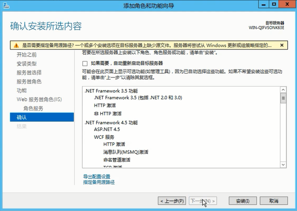Open the 角色服务 step
Screen dimensions: 297x211
pyautogui.click(x=33, y=108)
